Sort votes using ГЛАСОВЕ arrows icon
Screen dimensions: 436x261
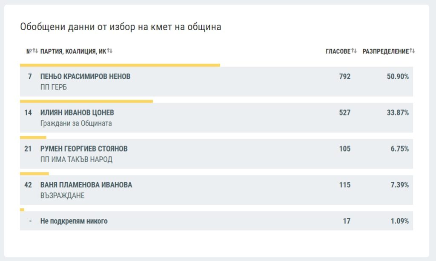coord(354,51)
